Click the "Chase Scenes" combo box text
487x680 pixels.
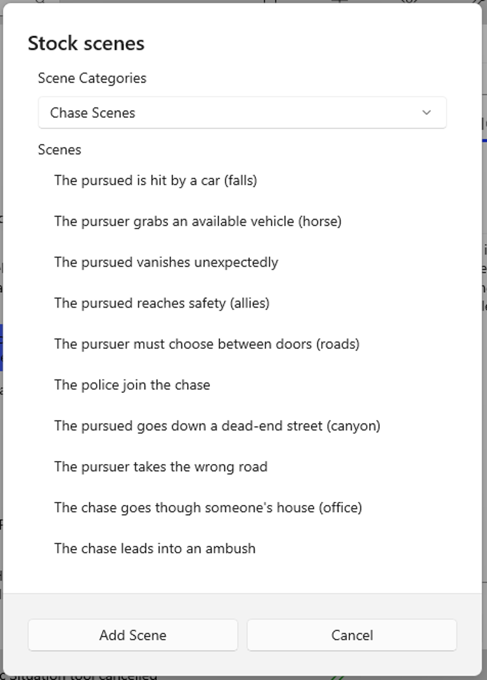point(92,113)
